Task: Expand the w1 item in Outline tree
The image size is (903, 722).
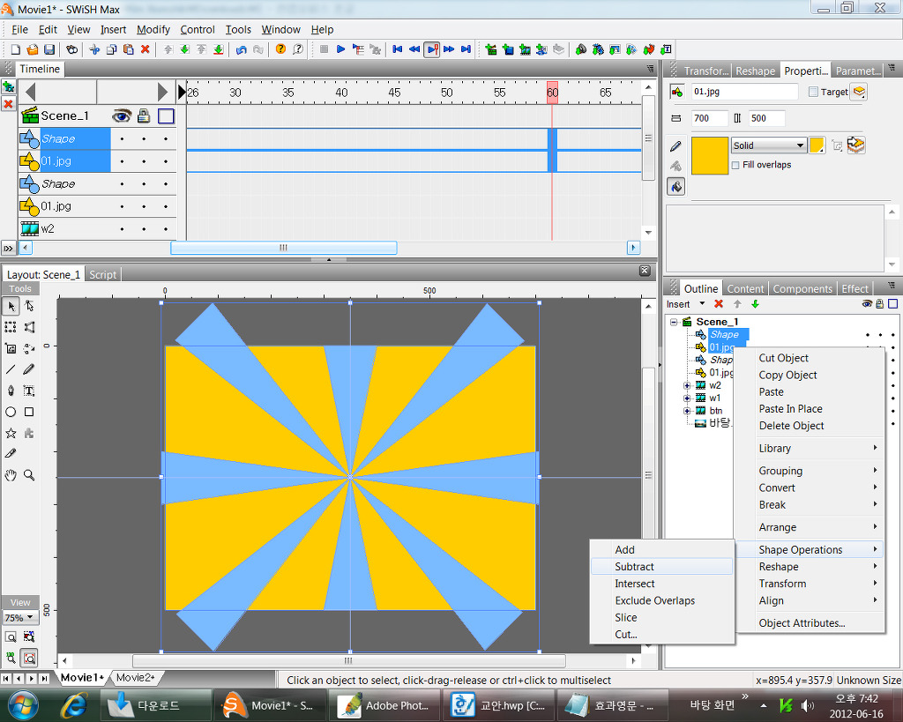Action: pos(687,398)
